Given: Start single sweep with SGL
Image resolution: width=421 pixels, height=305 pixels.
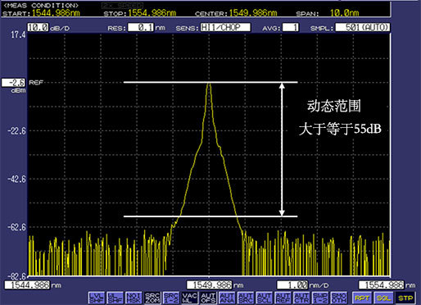Looking at the screenshot, I should (x=383, y=298).
